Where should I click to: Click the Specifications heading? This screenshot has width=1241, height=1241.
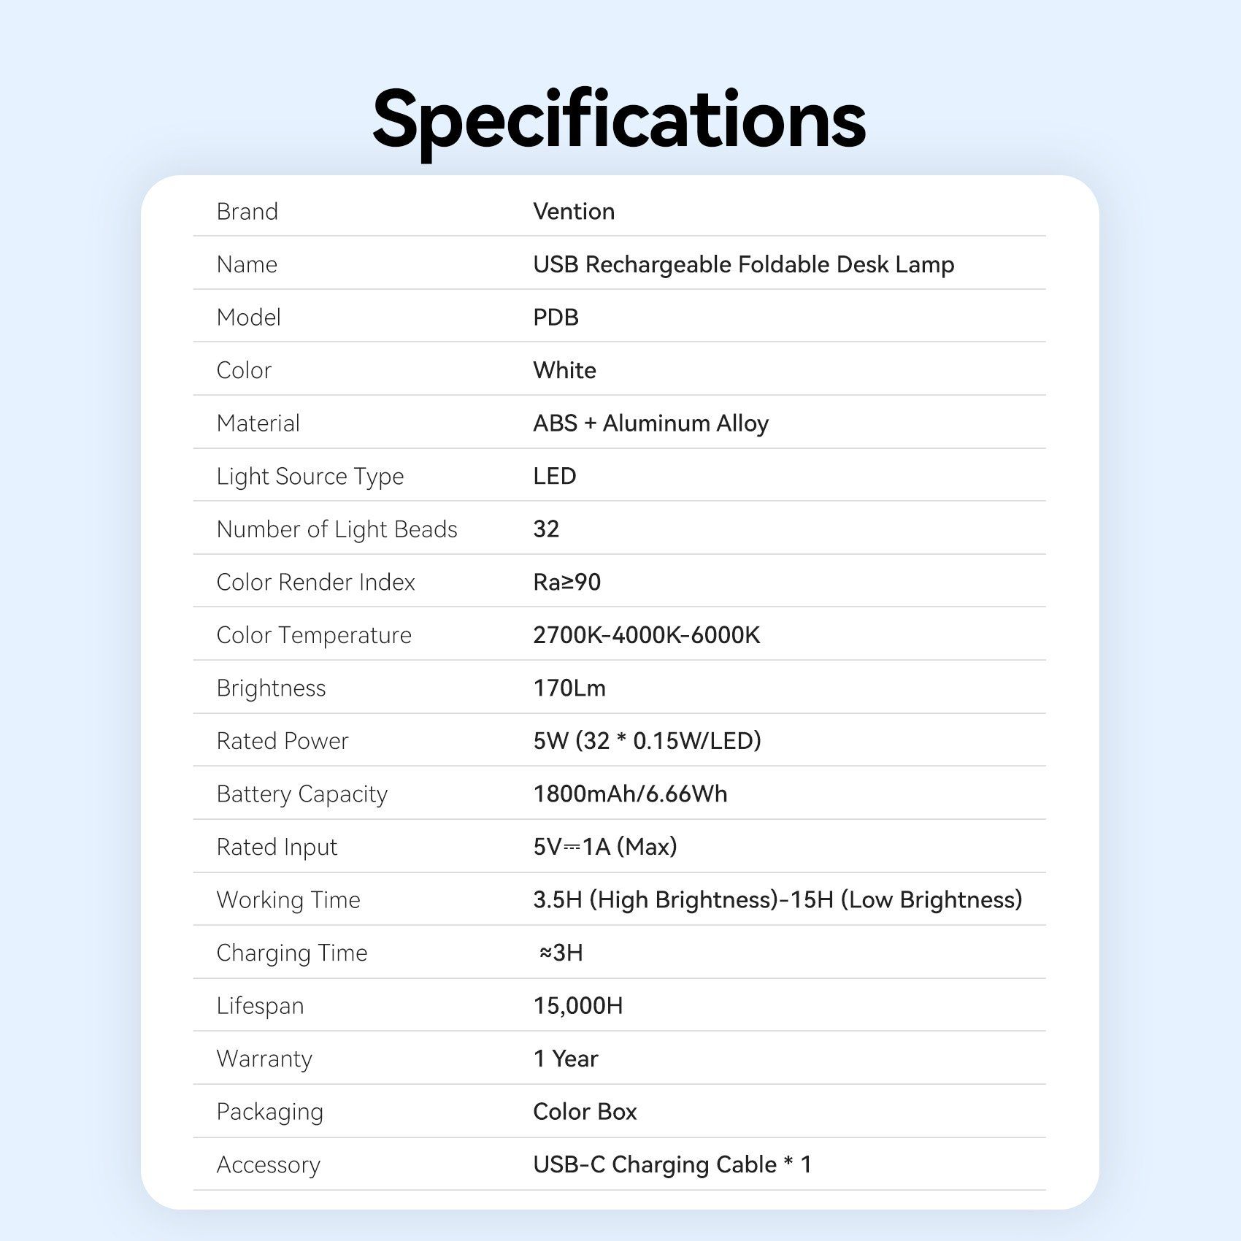click(619, 120)
